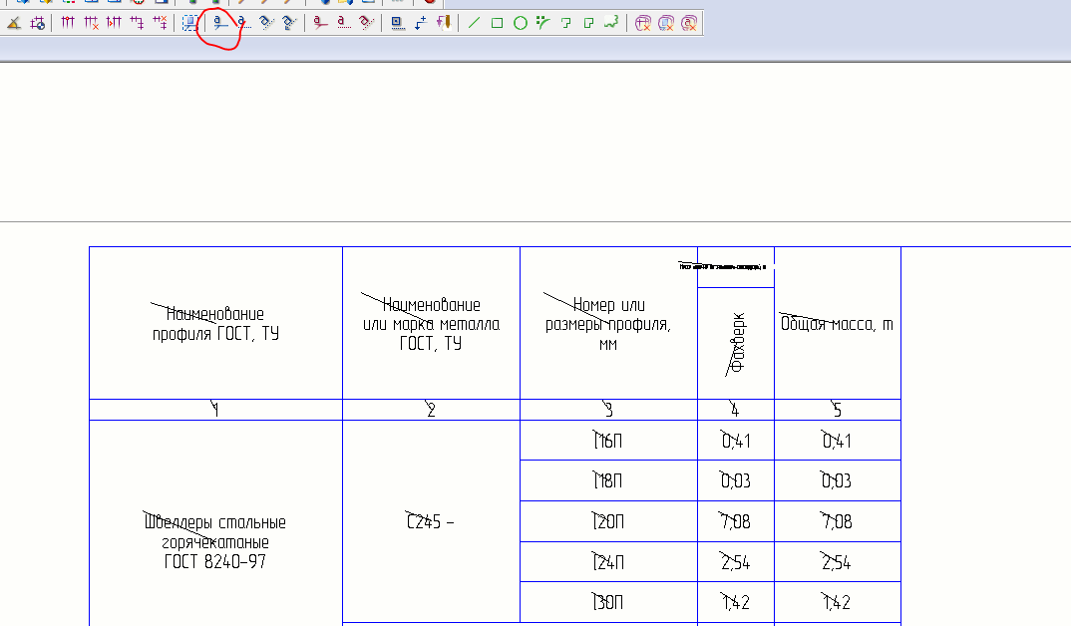
Task: Select the "24П" profile size cell
Action: pyautogui.click(x=607, y=562)
